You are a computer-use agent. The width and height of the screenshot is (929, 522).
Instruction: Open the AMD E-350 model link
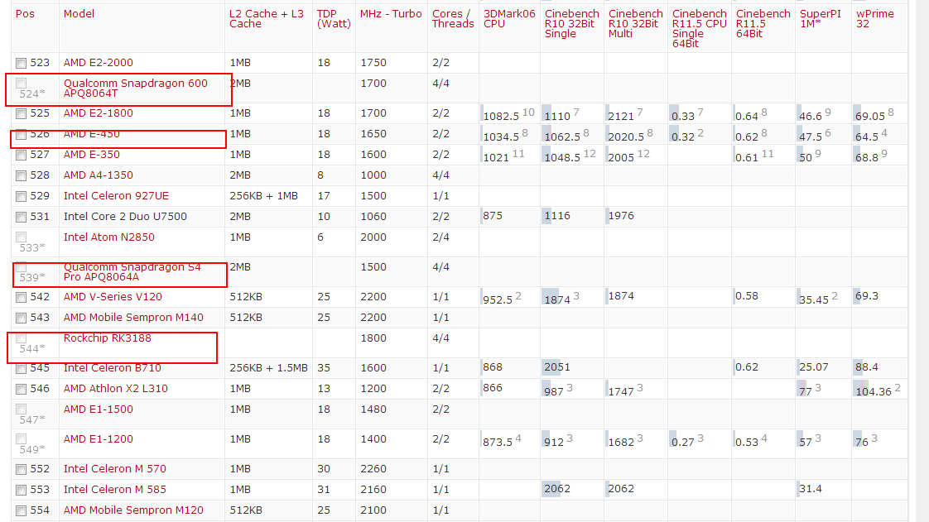pos(92,155)
